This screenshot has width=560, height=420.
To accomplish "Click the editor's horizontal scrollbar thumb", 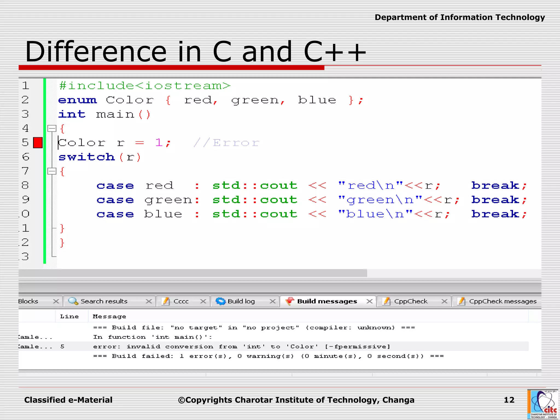I will 192,273.
